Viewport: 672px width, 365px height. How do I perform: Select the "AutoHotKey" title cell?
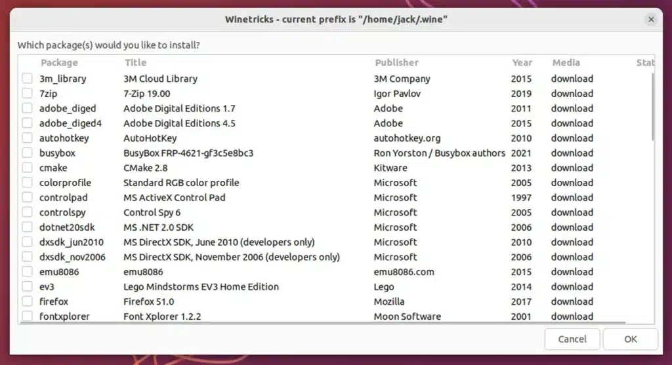pyautogui.click(x=150, y=138)
